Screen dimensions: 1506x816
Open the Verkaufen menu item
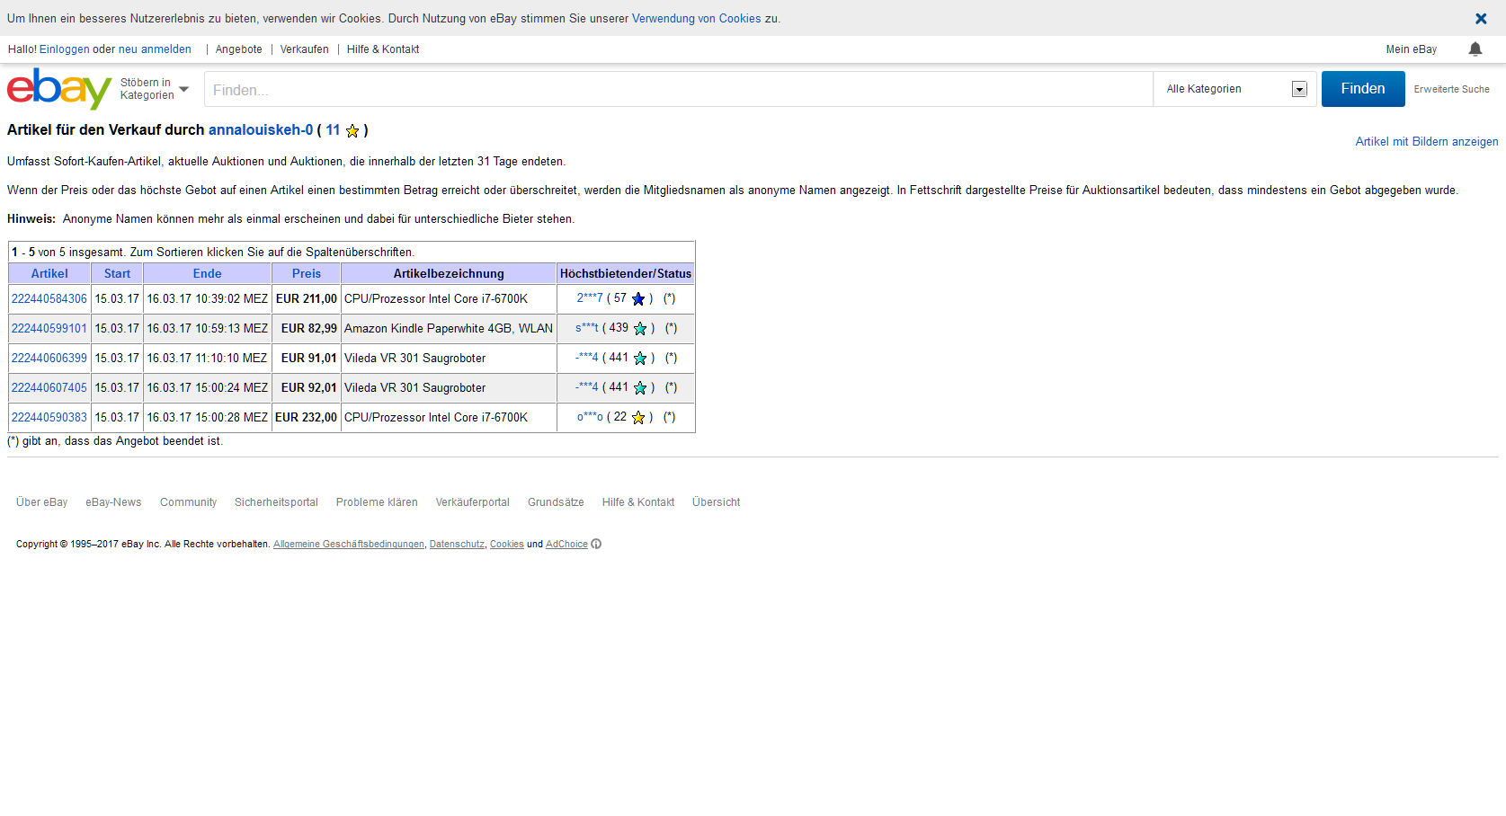pos(304,49)
